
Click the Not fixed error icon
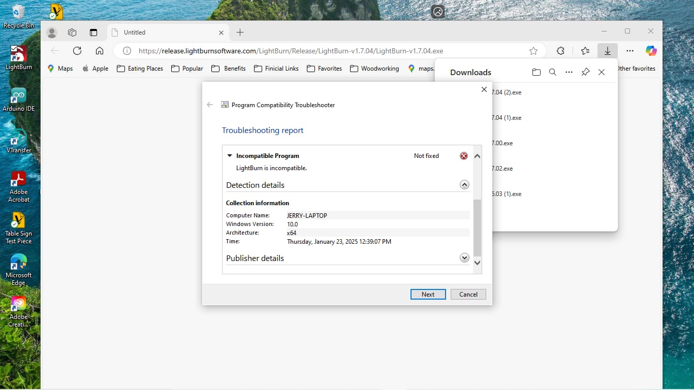click(x=464, y=156)
